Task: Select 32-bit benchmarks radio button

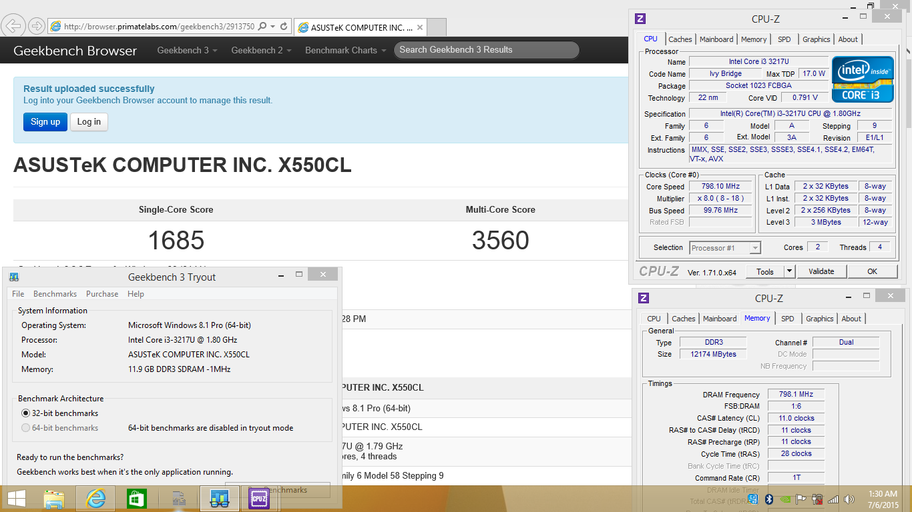Action: (x=26, y=413)
